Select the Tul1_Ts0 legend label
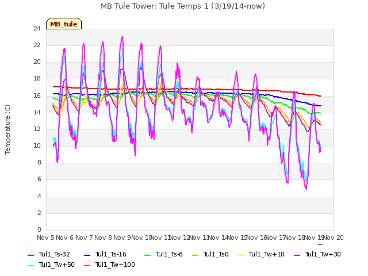Screen dimensions: 368x276 click(216, 254)
